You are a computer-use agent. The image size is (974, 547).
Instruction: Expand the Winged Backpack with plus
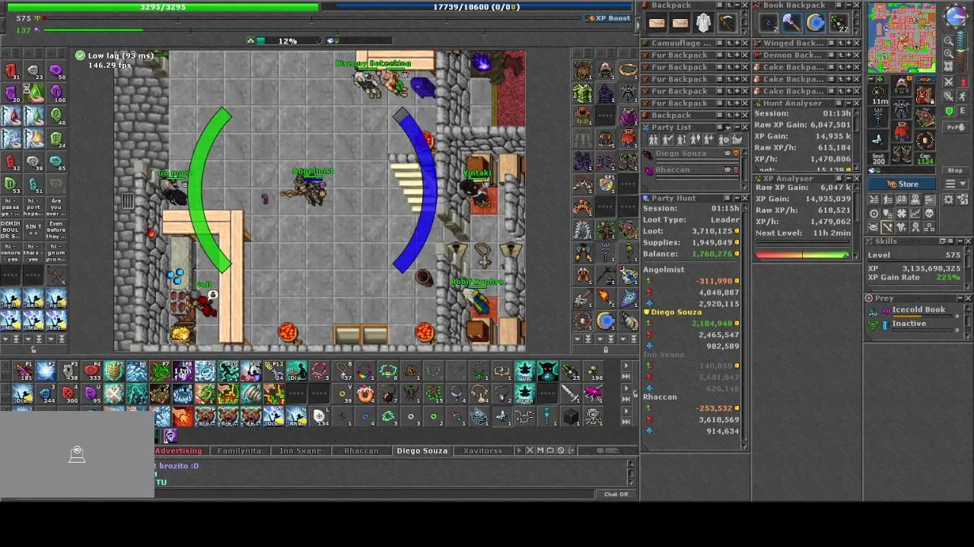[849, 43]
